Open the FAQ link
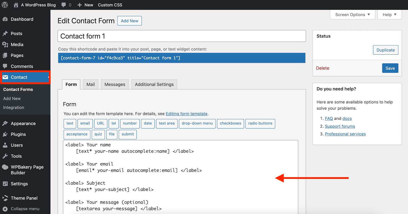 pyautogui.click(x=329, y=119)
